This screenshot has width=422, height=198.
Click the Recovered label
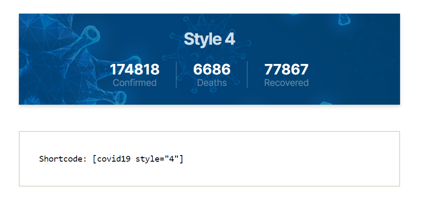coord(286,83)
